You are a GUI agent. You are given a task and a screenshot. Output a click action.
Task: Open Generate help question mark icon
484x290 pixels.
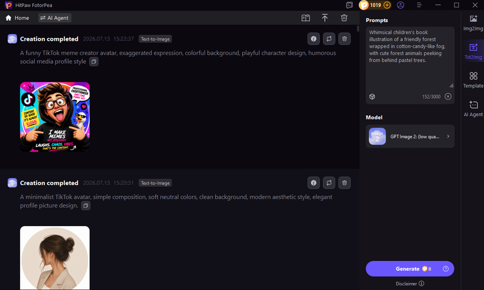(x=445, y=269)
